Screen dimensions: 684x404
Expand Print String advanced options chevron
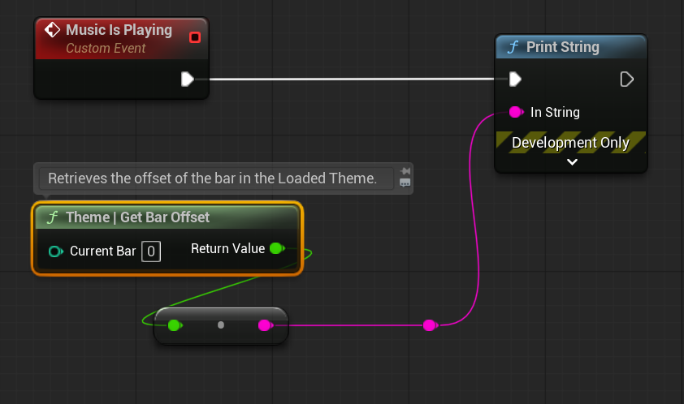tap(572, 162)
